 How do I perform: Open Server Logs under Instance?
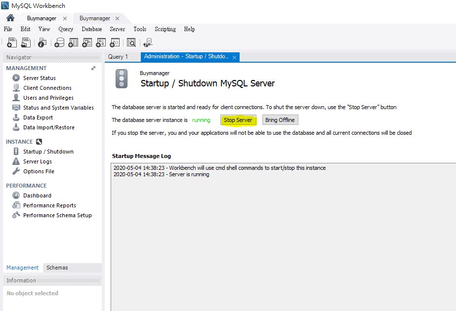pyautogui.click(x=37, y=161)
